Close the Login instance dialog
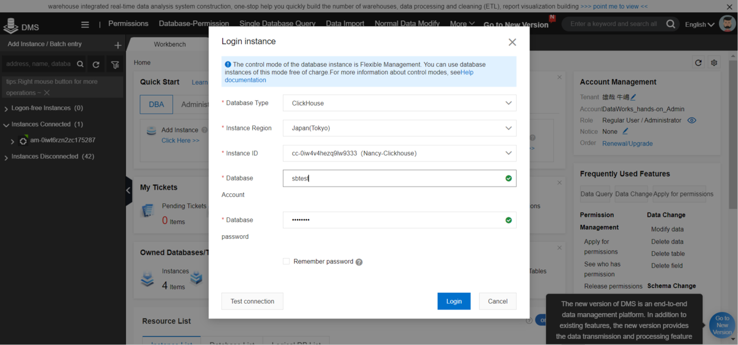This screenshot has width=738, height=345. (x=512, y=42)
